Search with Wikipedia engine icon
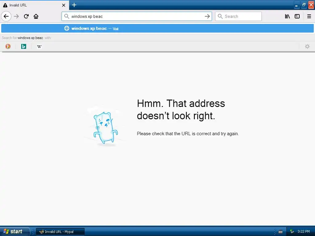Screen dimensions: 315x236 coord(39,46)
